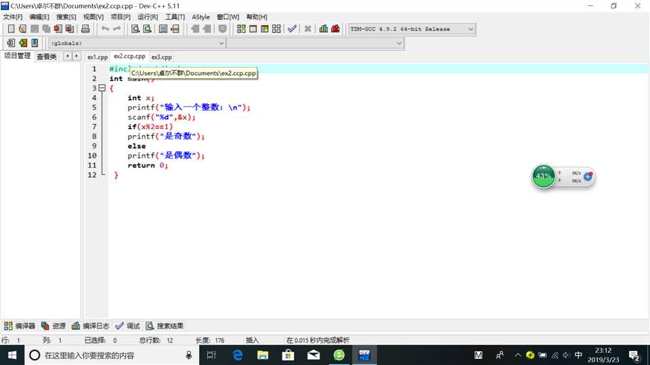Screen dimensions: 650x365
Task: Click the blue plus on the floating widget
Action: point(588,176)
